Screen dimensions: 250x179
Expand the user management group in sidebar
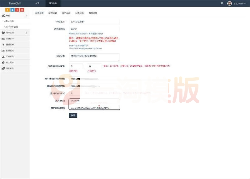(x=15, y=33)
